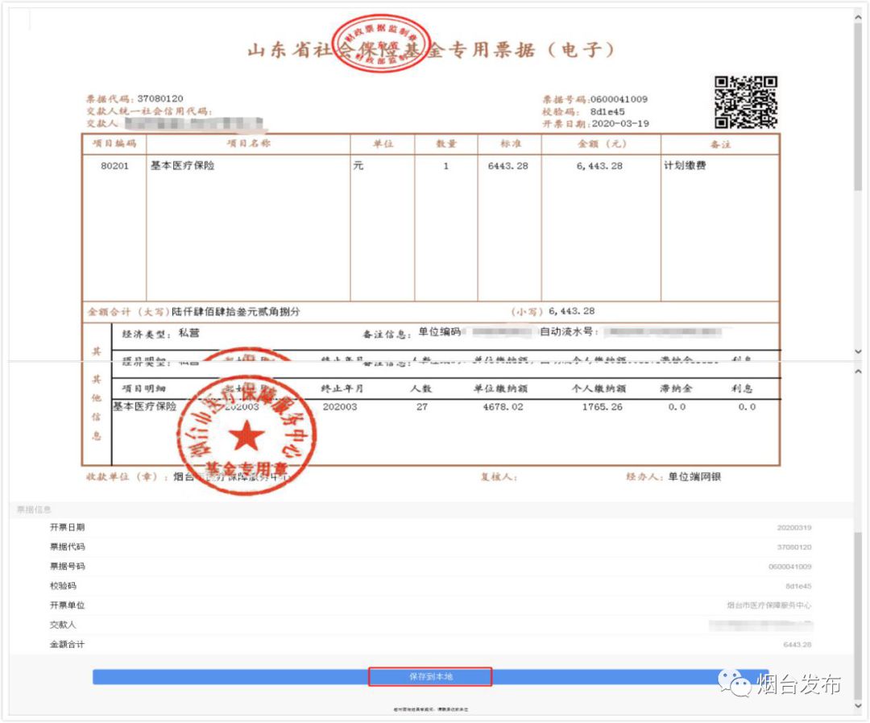The image size is (870, 723).
Task: Click info value 20200319
Action: [x=794, y=527]
